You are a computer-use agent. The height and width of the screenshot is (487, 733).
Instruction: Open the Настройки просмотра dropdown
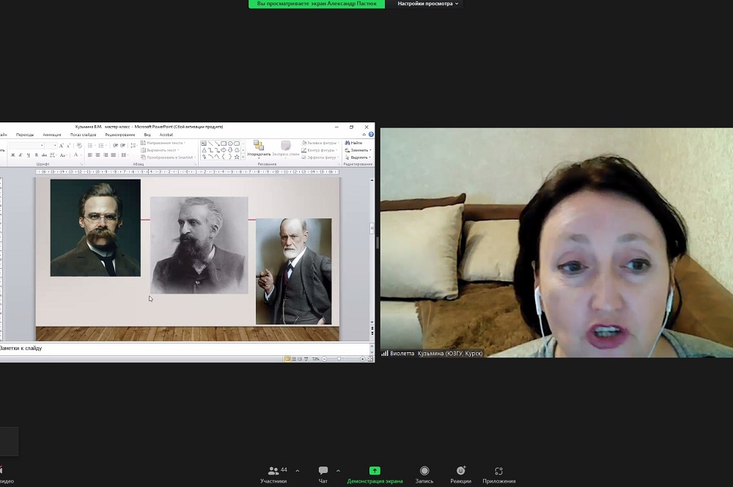click(428, 4)
